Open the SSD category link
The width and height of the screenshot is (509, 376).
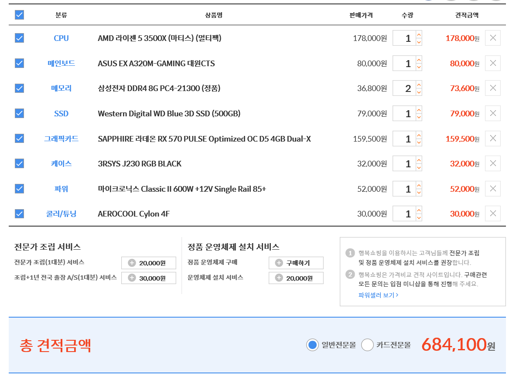coord(61,113)
